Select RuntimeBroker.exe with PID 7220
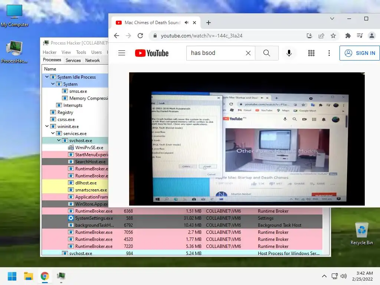 [x=182, y=246]
